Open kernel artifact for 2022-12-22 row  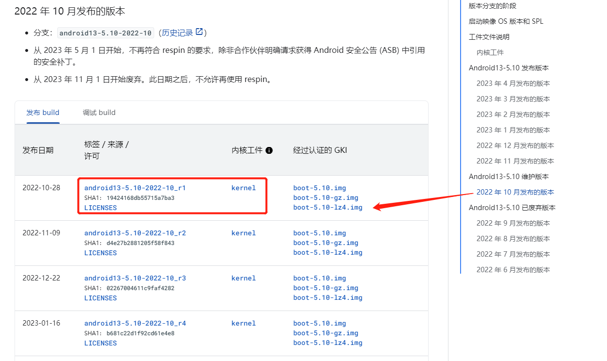(x=243, y=278)
